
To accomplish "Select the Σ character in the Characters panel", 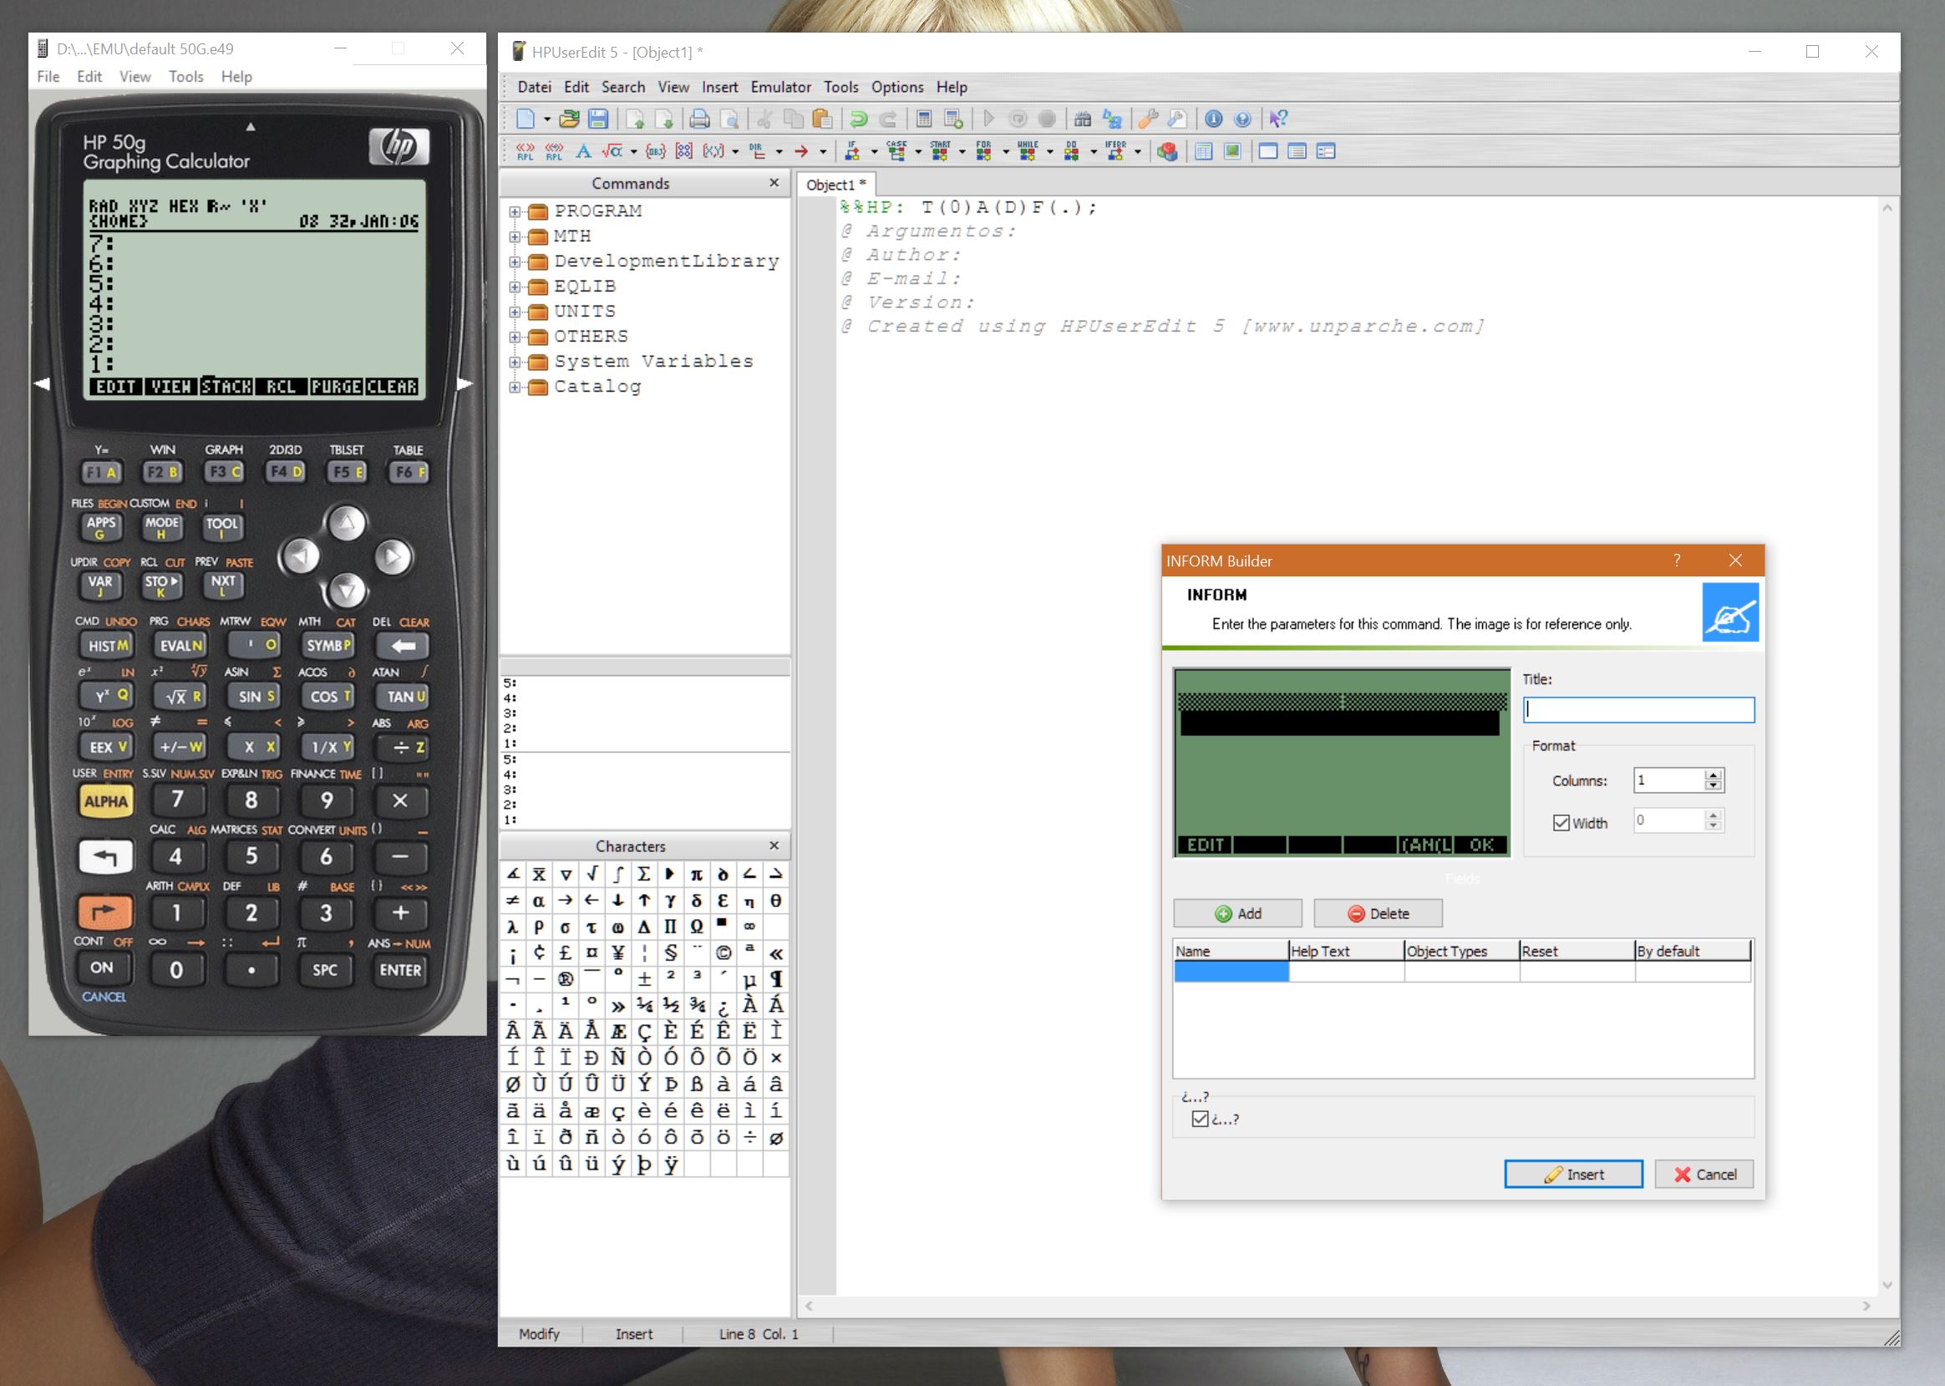I will (x=644, y=874).
